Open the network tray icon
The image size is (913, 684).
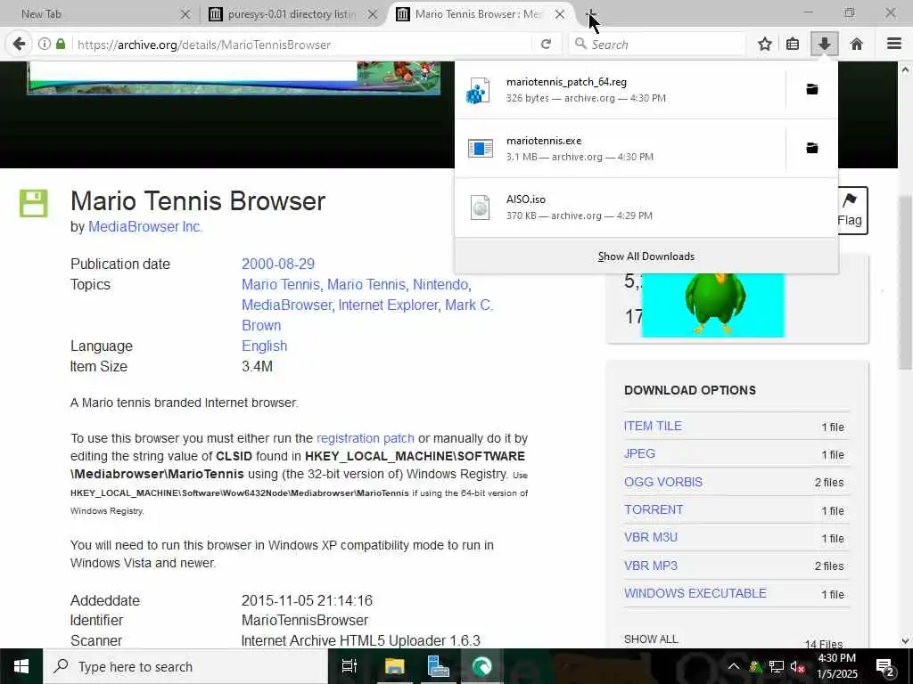[776, 666]
